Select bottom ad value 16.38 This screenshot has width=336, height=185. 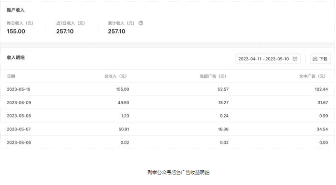(223, 129)
